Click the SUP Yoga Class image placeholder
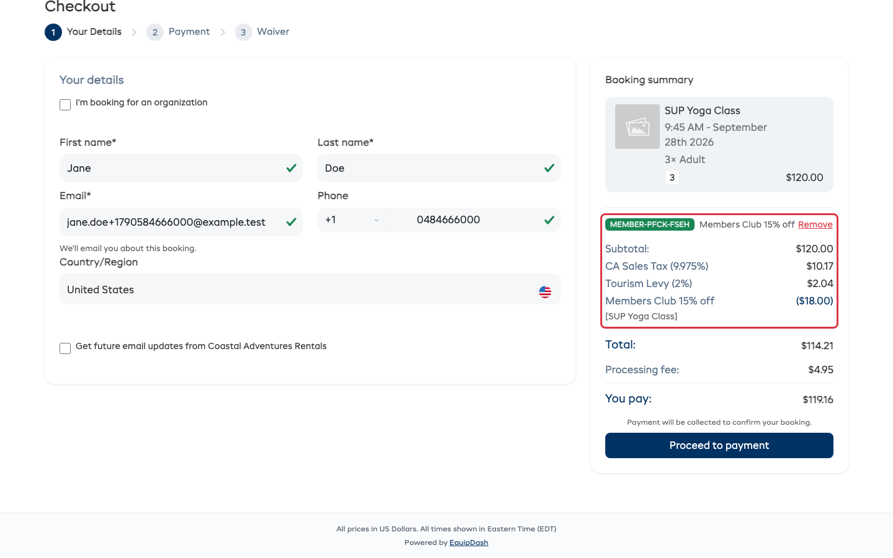 point(638,126)
